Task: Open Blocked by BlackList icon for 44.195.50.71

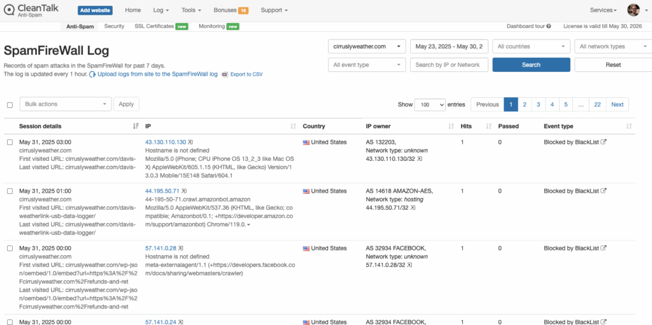Action: (x=604, y=191)
